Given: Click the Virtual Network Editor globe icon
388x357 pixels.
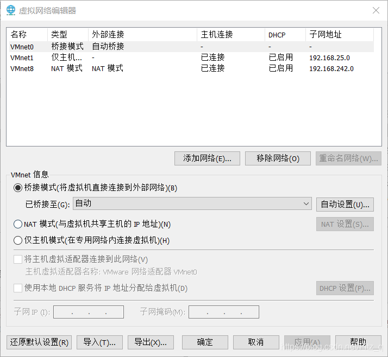Looking at the screenshot, I should click(x=11, y=10).
